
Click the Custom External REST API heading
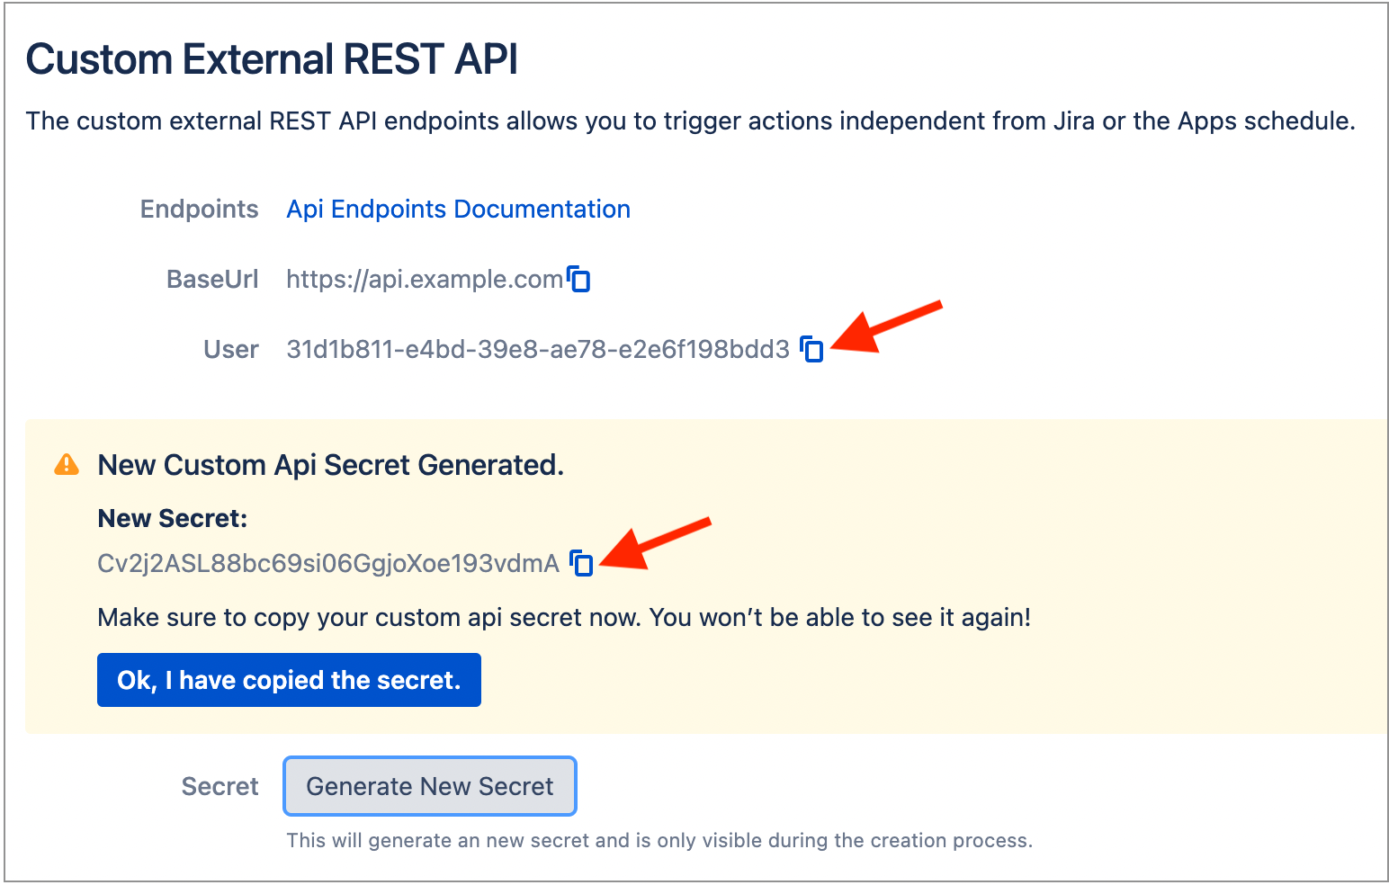272,59
